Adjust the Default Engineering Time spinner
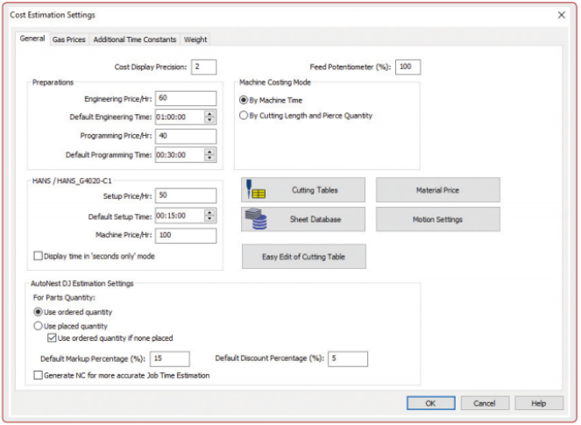581x425 pixels. click(209, 117)
